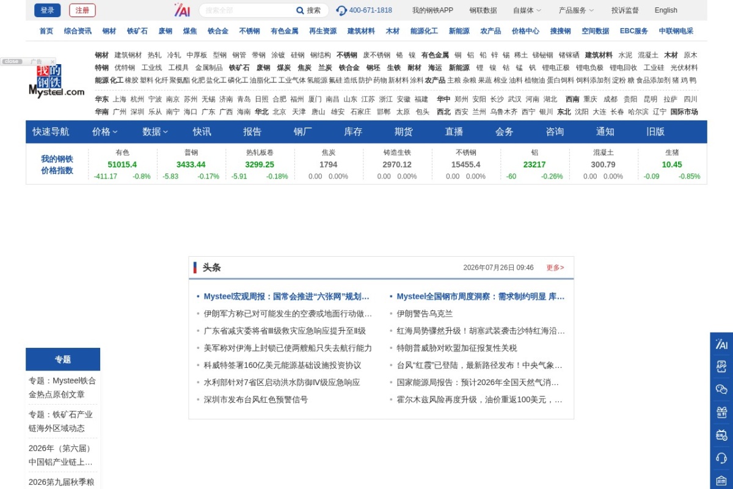Open news 水利部针对7省区启动洪水防御

pos(282,382)
